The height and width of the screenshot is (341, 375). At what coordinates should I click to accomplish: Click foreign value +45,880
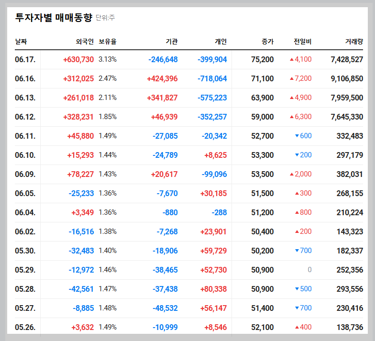tap(80, 136)
